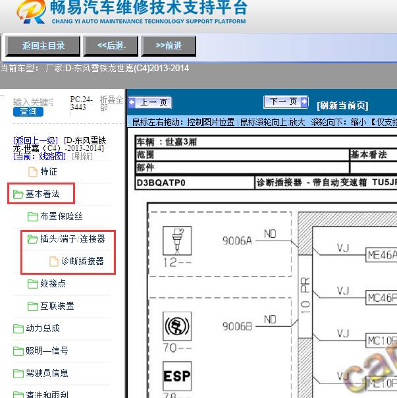Expand the 照明—信号 folder
The image size is (397, 398).
click(41, 351)
